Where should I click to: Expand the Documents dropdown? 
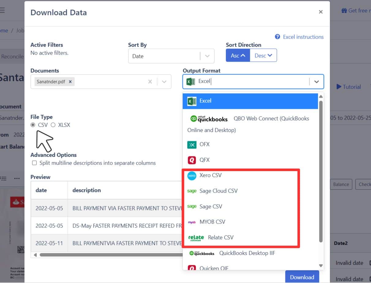tap(164, 82)
